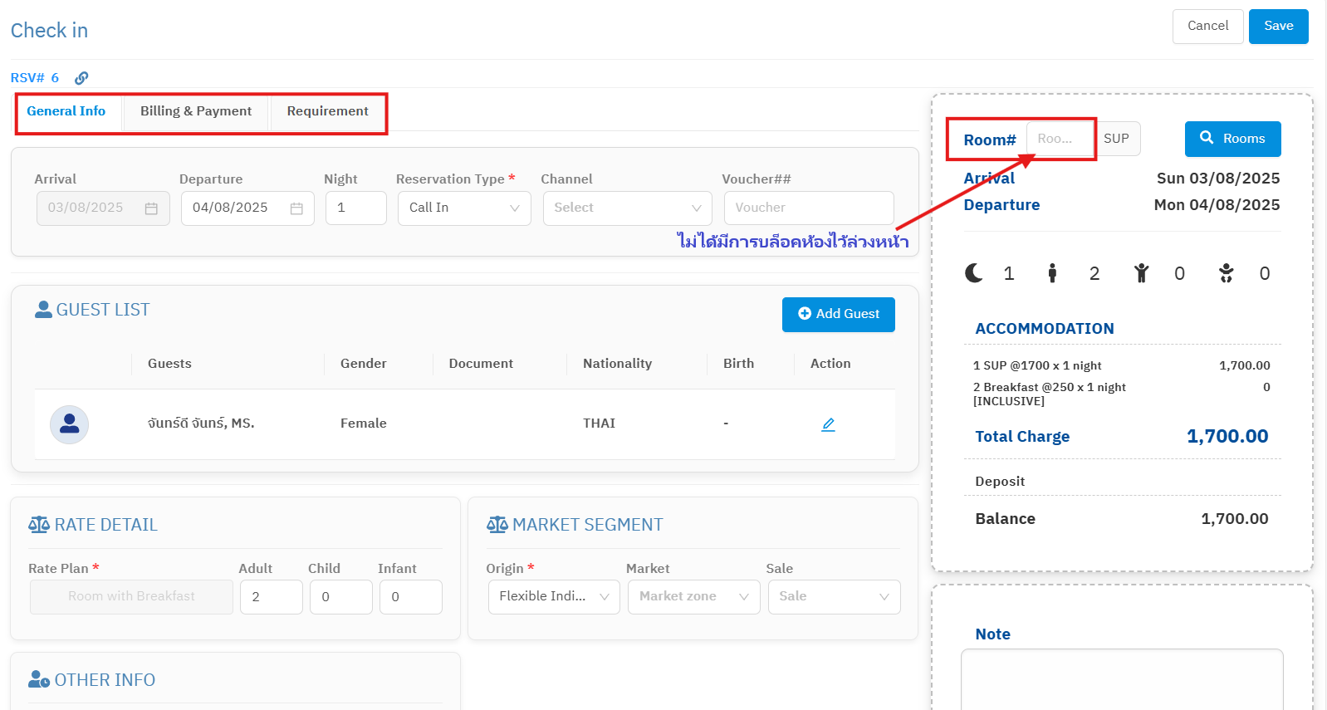Open the Sale dropdown
1327x710 pixels.
click(834, 597)
